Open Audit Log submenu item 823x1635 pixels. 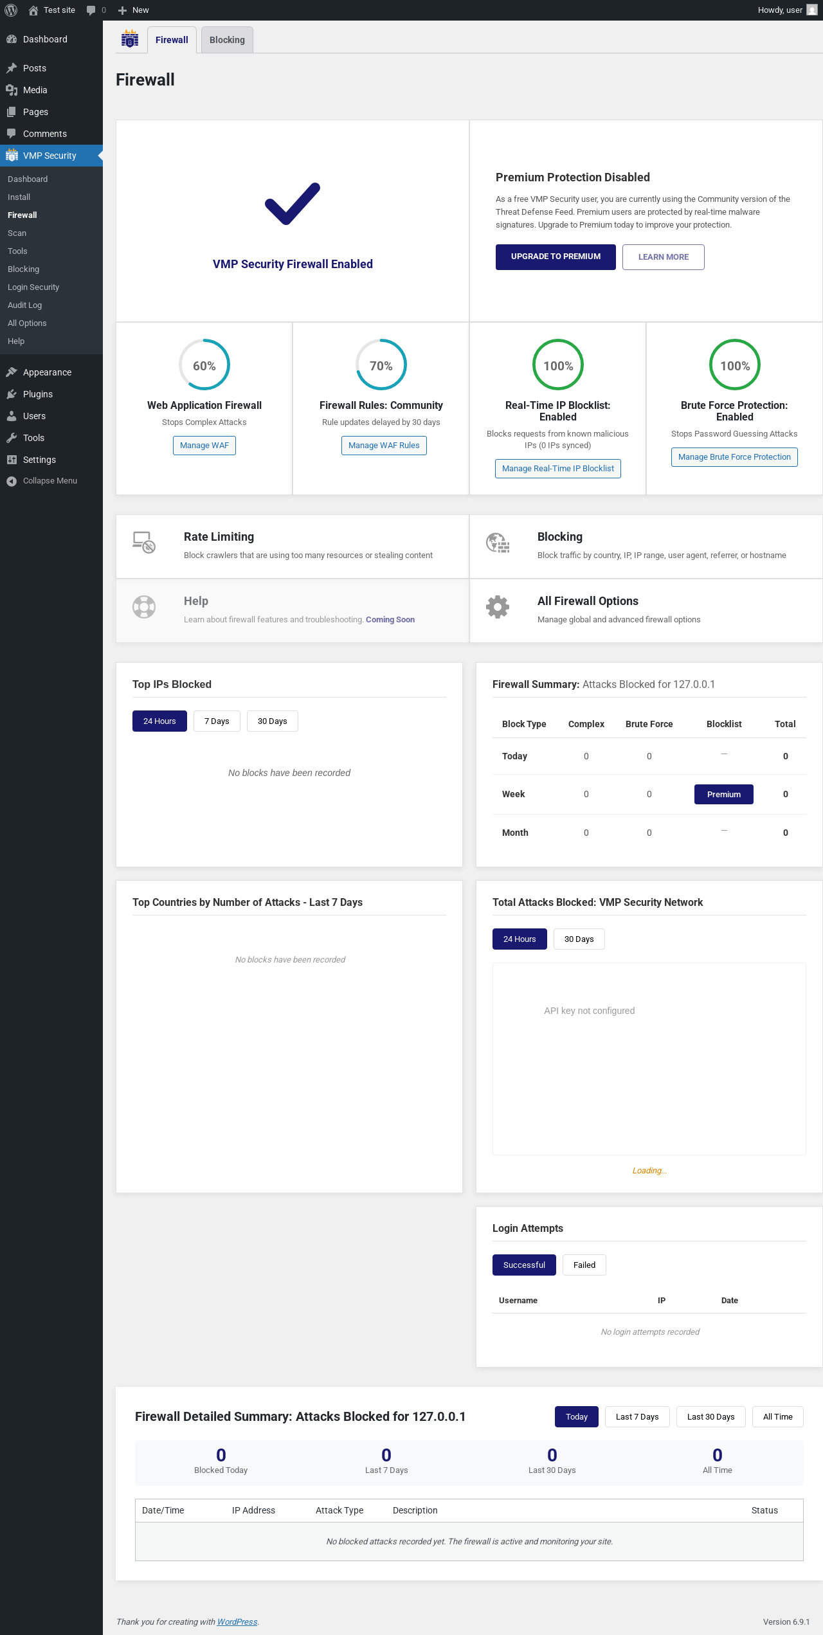(25, 305)
